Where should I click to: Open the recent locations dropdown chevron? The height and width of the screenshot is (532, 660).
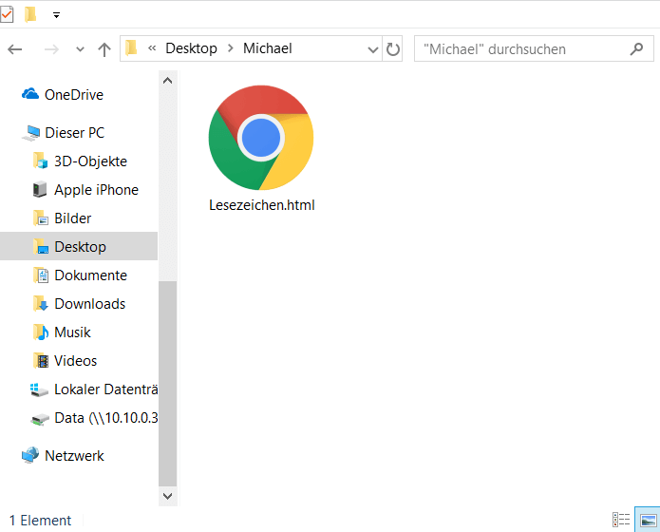click(80, 49)
